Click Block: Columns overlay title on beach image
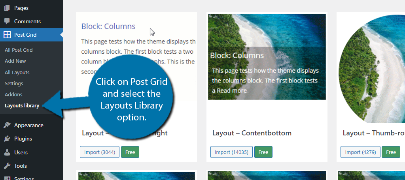Image resolution: width=405 pixels, height=180 pixels. (x=237, y=55)
